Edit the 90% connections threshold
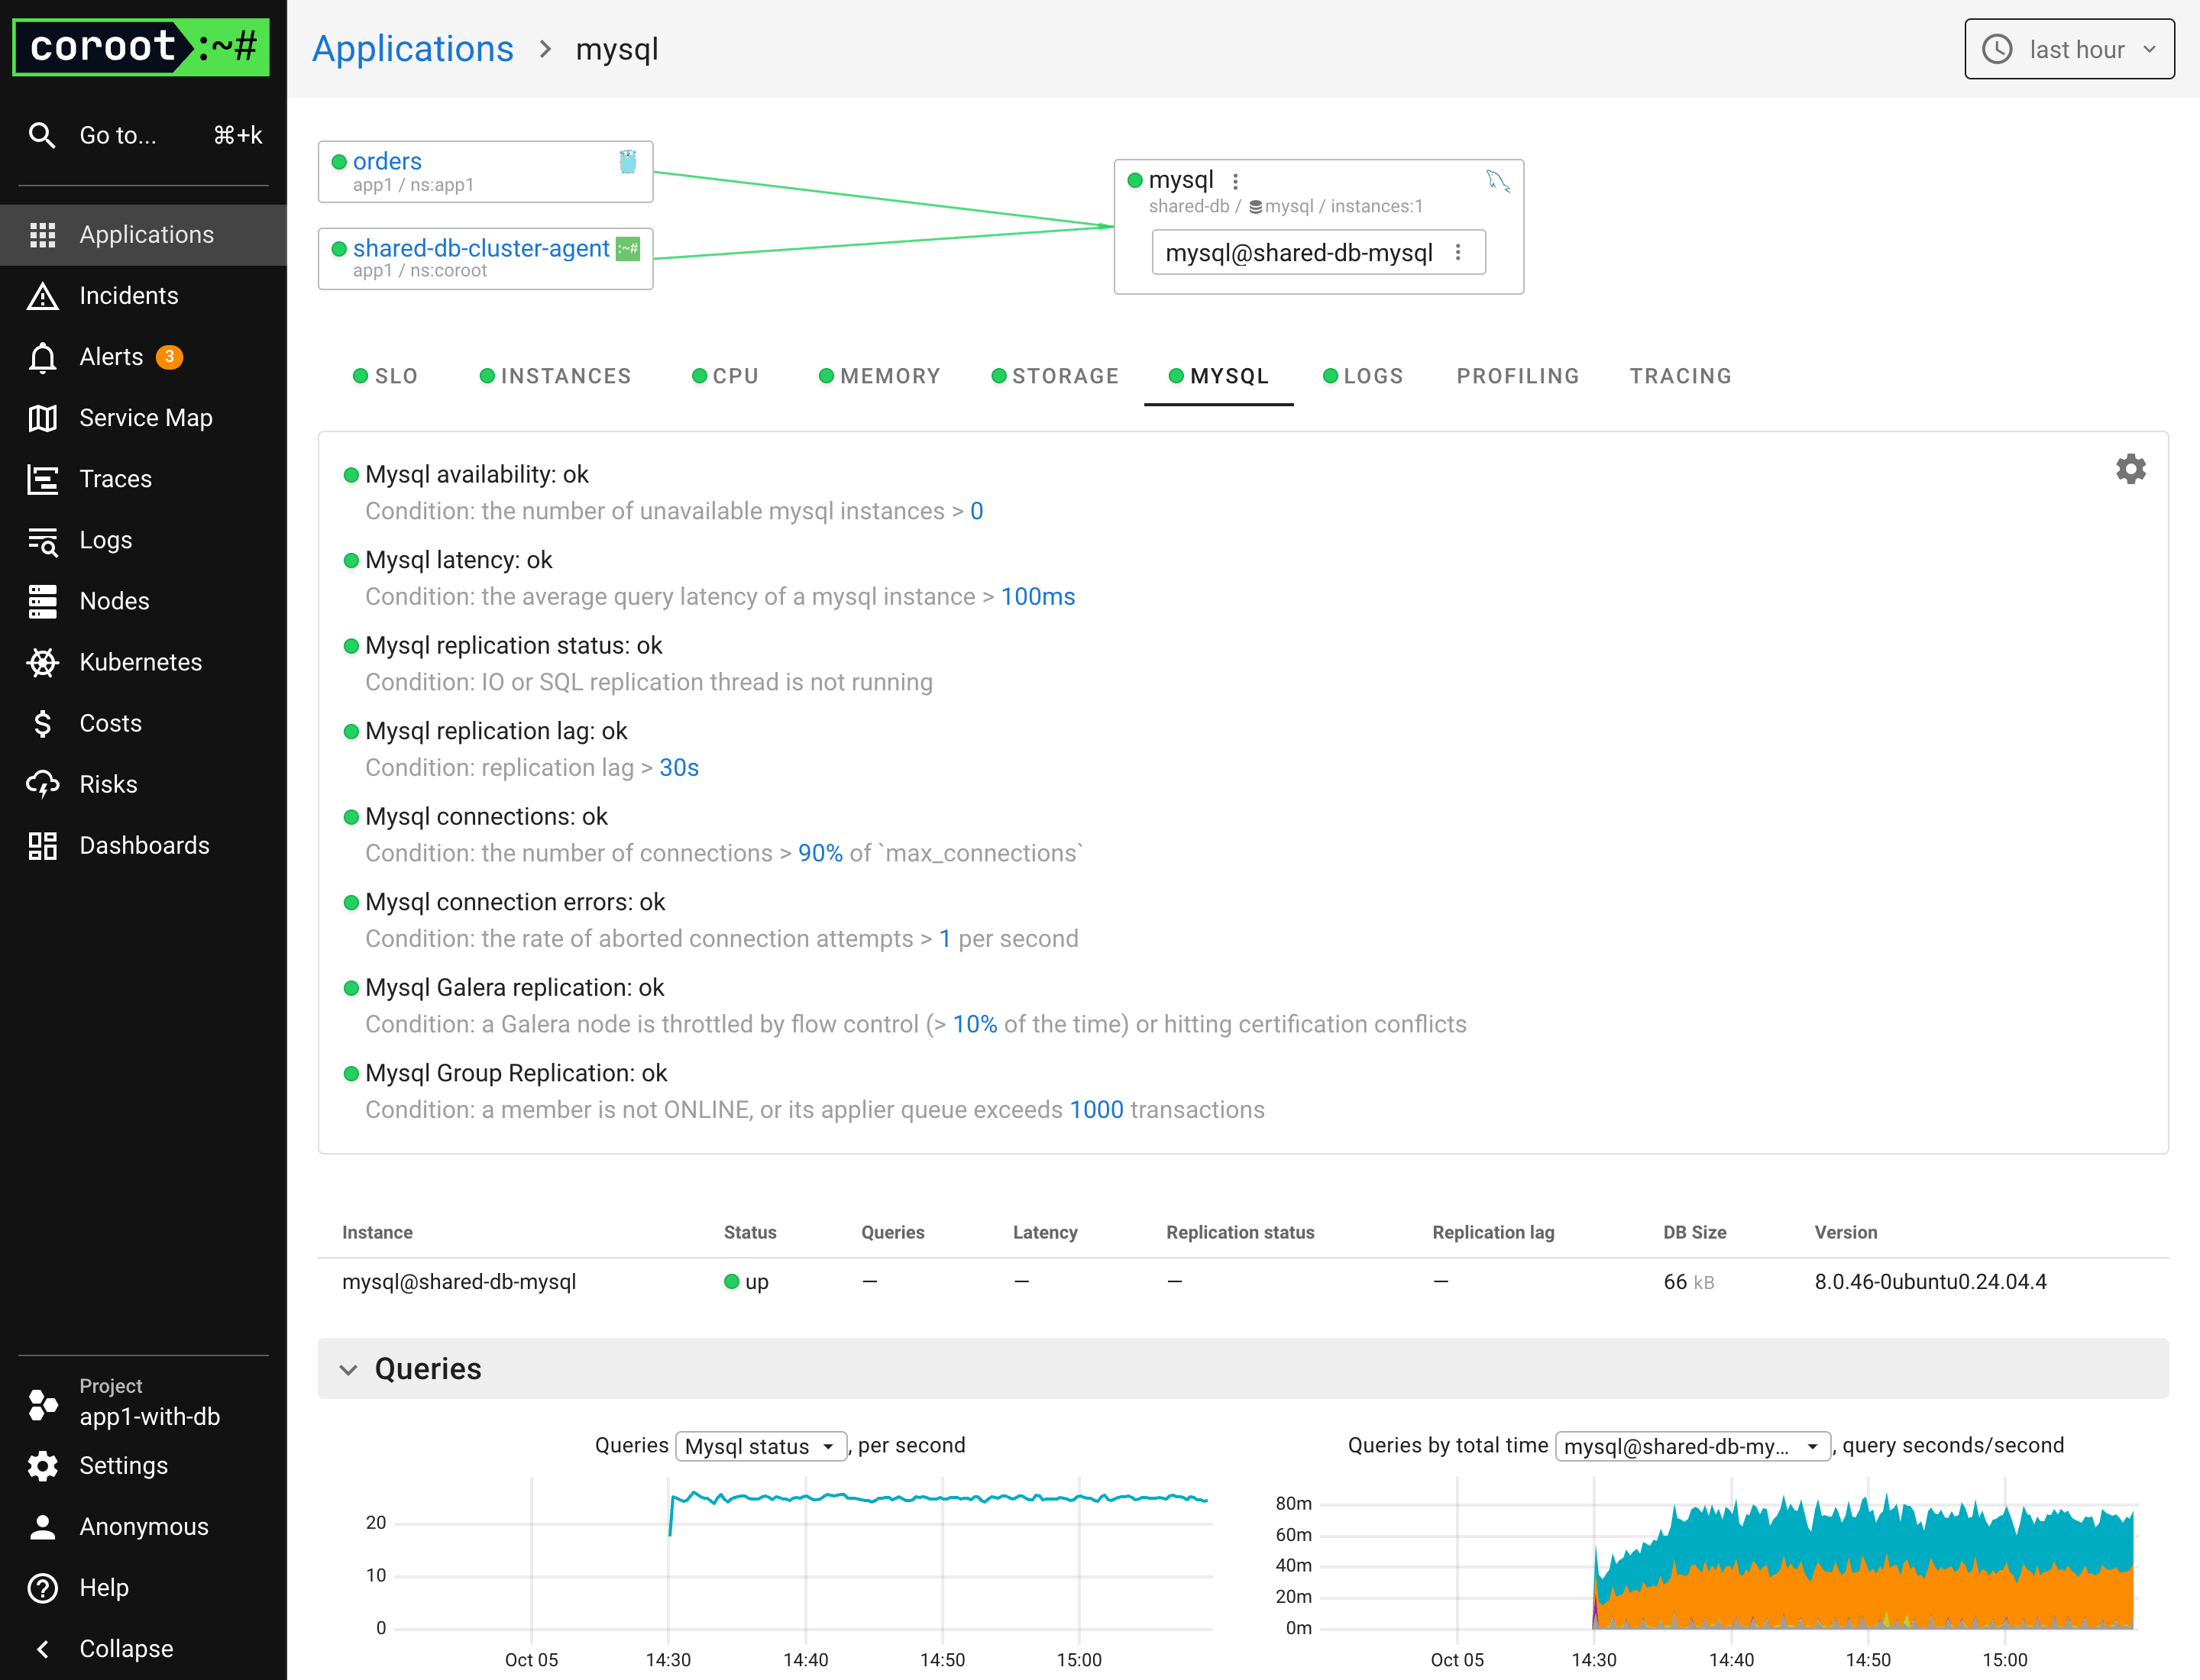 [x=820, y=853]
